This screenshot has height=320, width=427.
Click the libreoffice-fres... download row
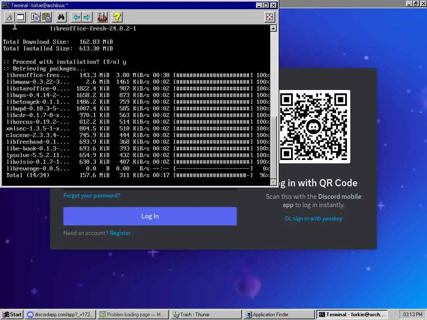(138, 75)
